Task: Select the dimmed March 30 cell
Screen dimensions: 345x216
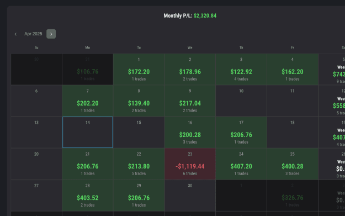Action: click(x=36, y=69)
